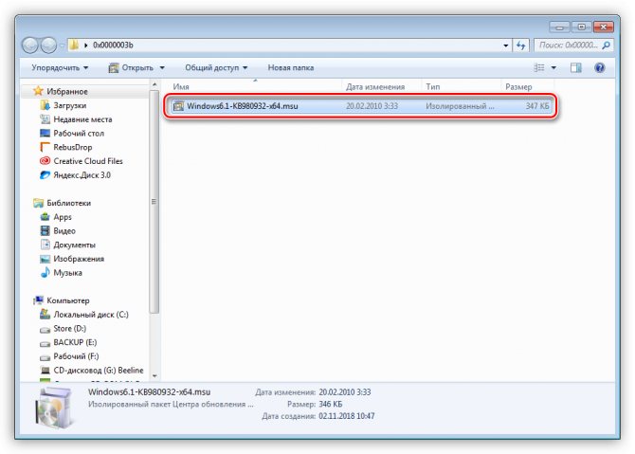Open Яндекс.Диск 3.0 in favorites
Viewport: 635px width, 454px height.
click(x=82, y=175)
